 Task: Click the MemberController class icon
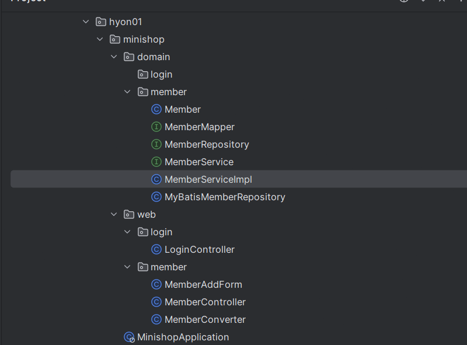click(x=156, y=302)
